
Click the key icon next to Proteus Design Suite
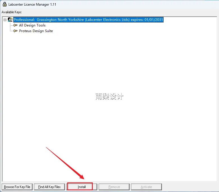15,31
